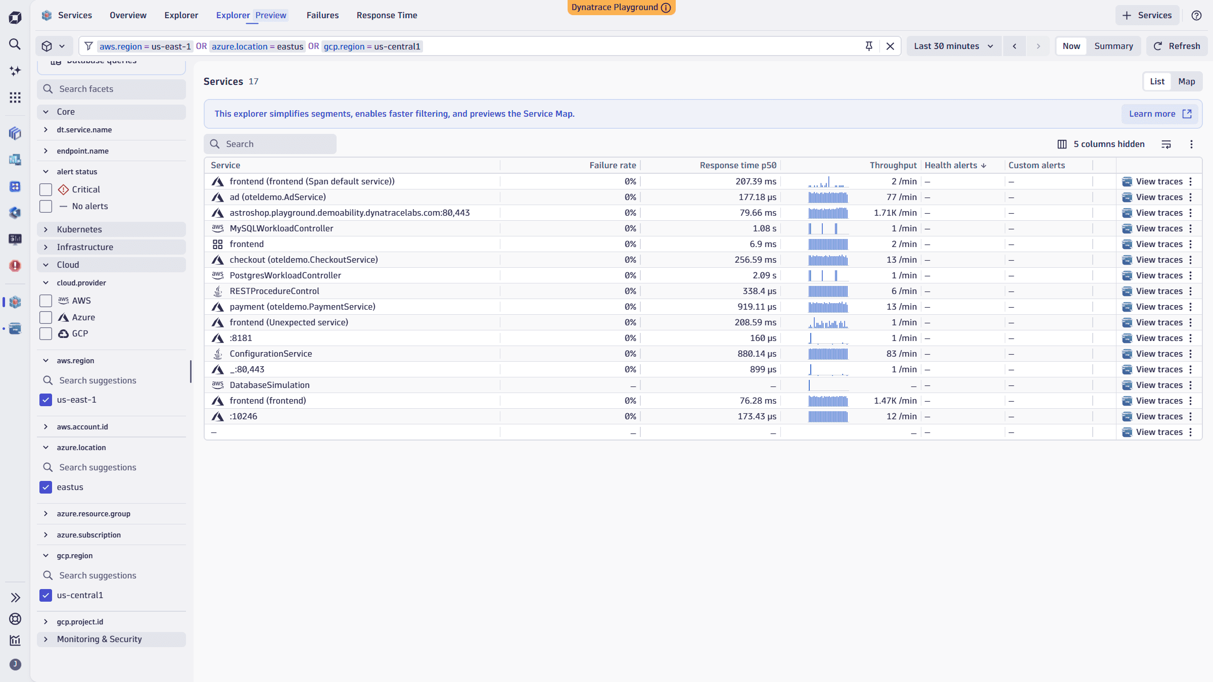Open the Dynatrace logo home icon

point(15,18)
